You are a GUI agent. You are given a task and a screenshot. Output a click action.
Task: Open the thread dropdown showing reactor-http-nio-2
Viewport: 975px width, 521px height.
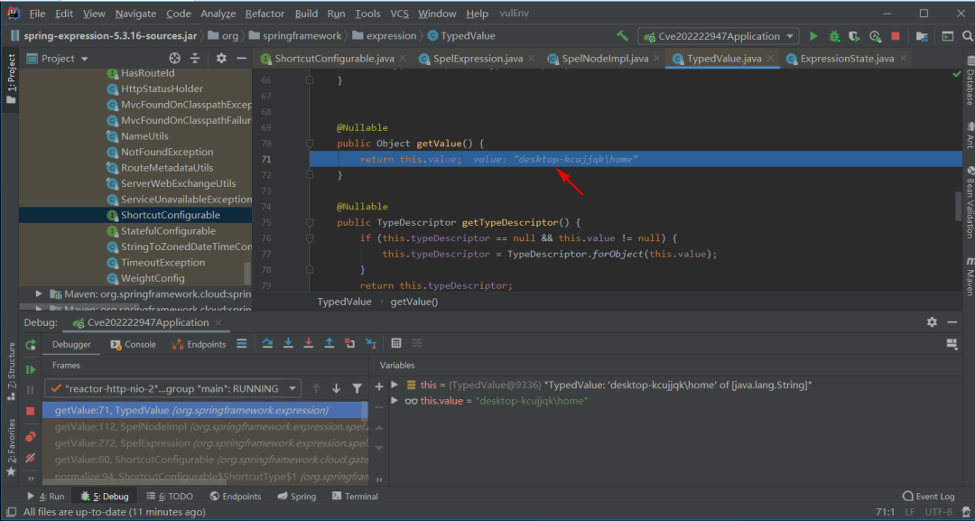click(172, 388)
